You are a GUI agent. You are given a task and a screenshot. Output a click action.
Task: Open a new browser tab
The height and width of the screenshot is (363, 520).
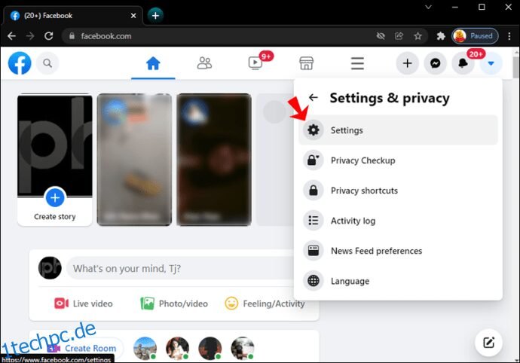tap(155, 15)
